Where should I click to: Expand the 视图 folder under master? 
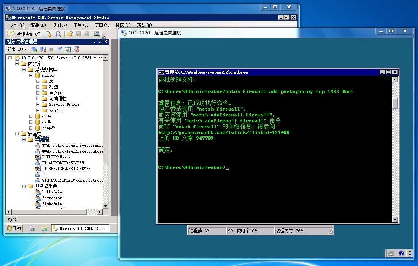tap(38, 87)
